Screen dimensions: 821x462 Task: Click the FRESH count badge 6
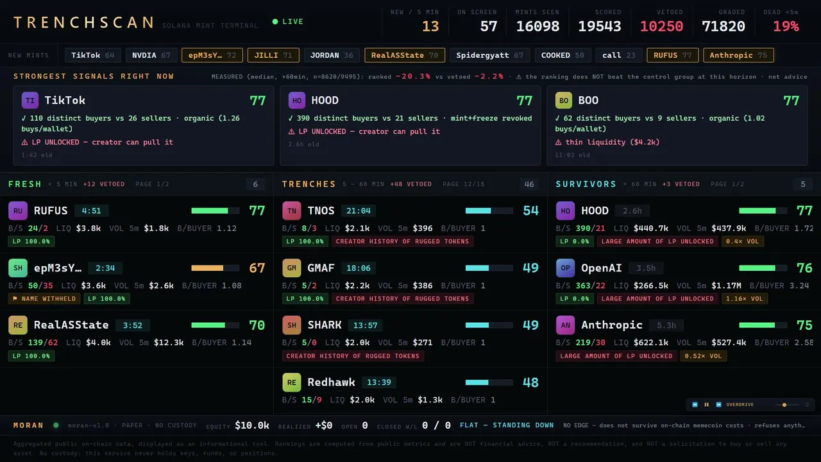click(255, 185)
